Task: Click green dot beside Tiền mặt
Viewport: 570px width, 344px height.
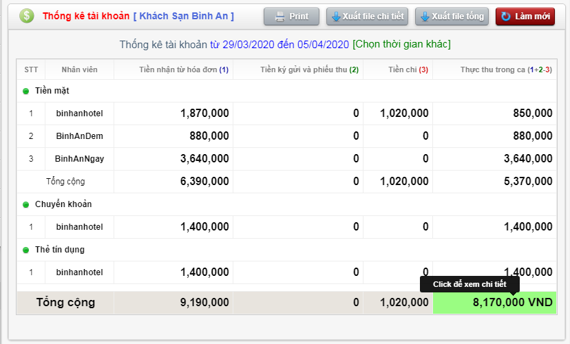Action: pos(26,91)
